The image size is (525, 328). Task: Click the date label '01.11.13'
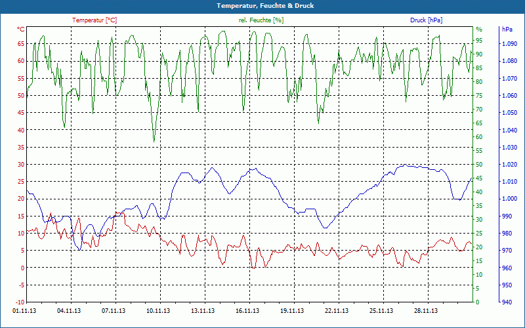[24, 311]
